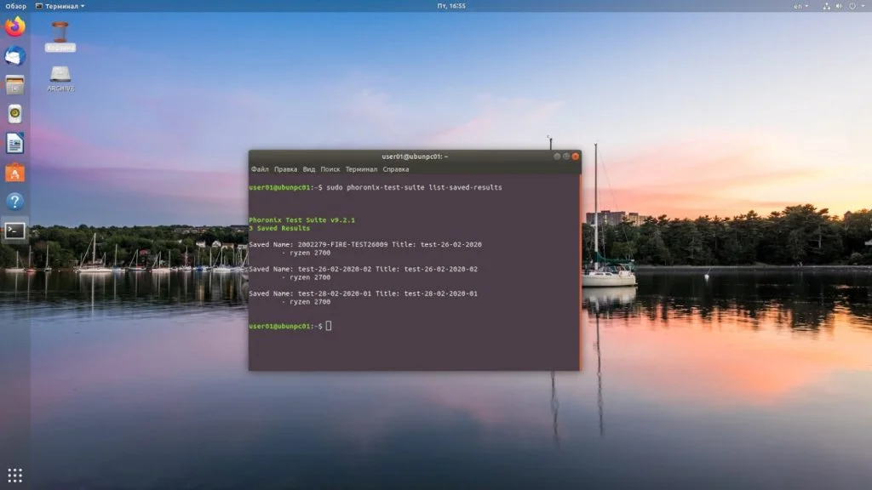Open Ubuntu Software center
872x490 pixels.
click(x=14, y=173)
